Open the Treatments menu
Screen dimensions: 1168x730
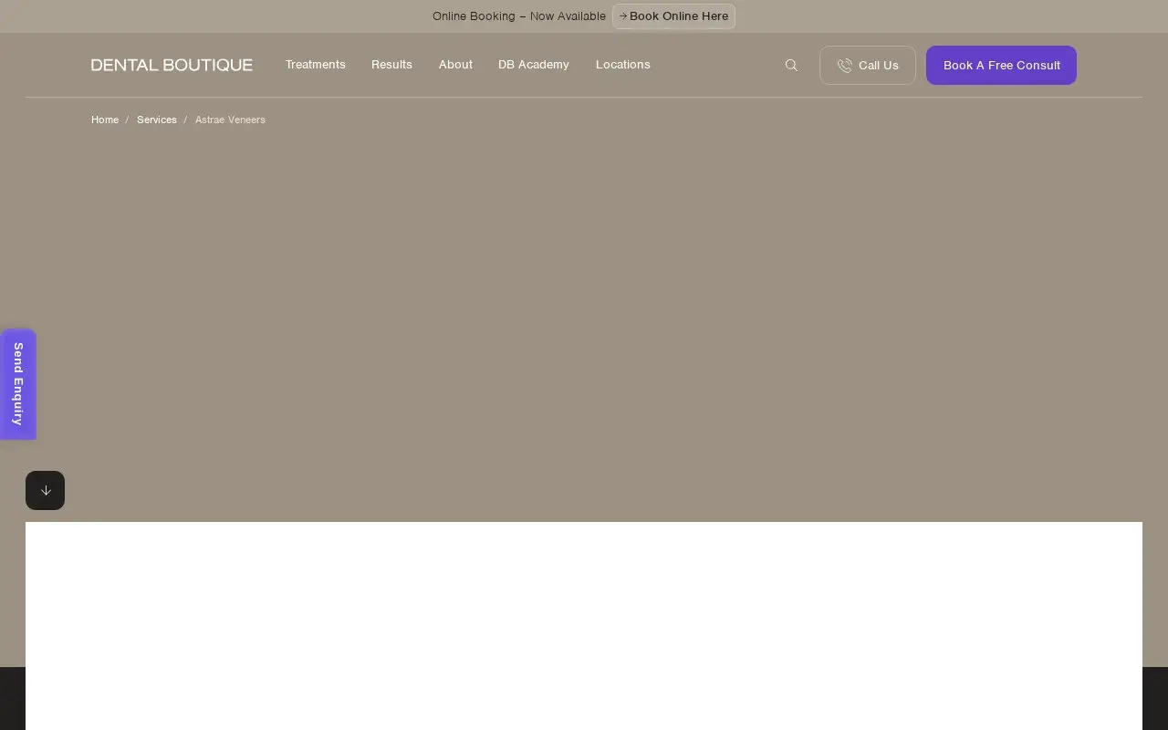pos(316,65)
